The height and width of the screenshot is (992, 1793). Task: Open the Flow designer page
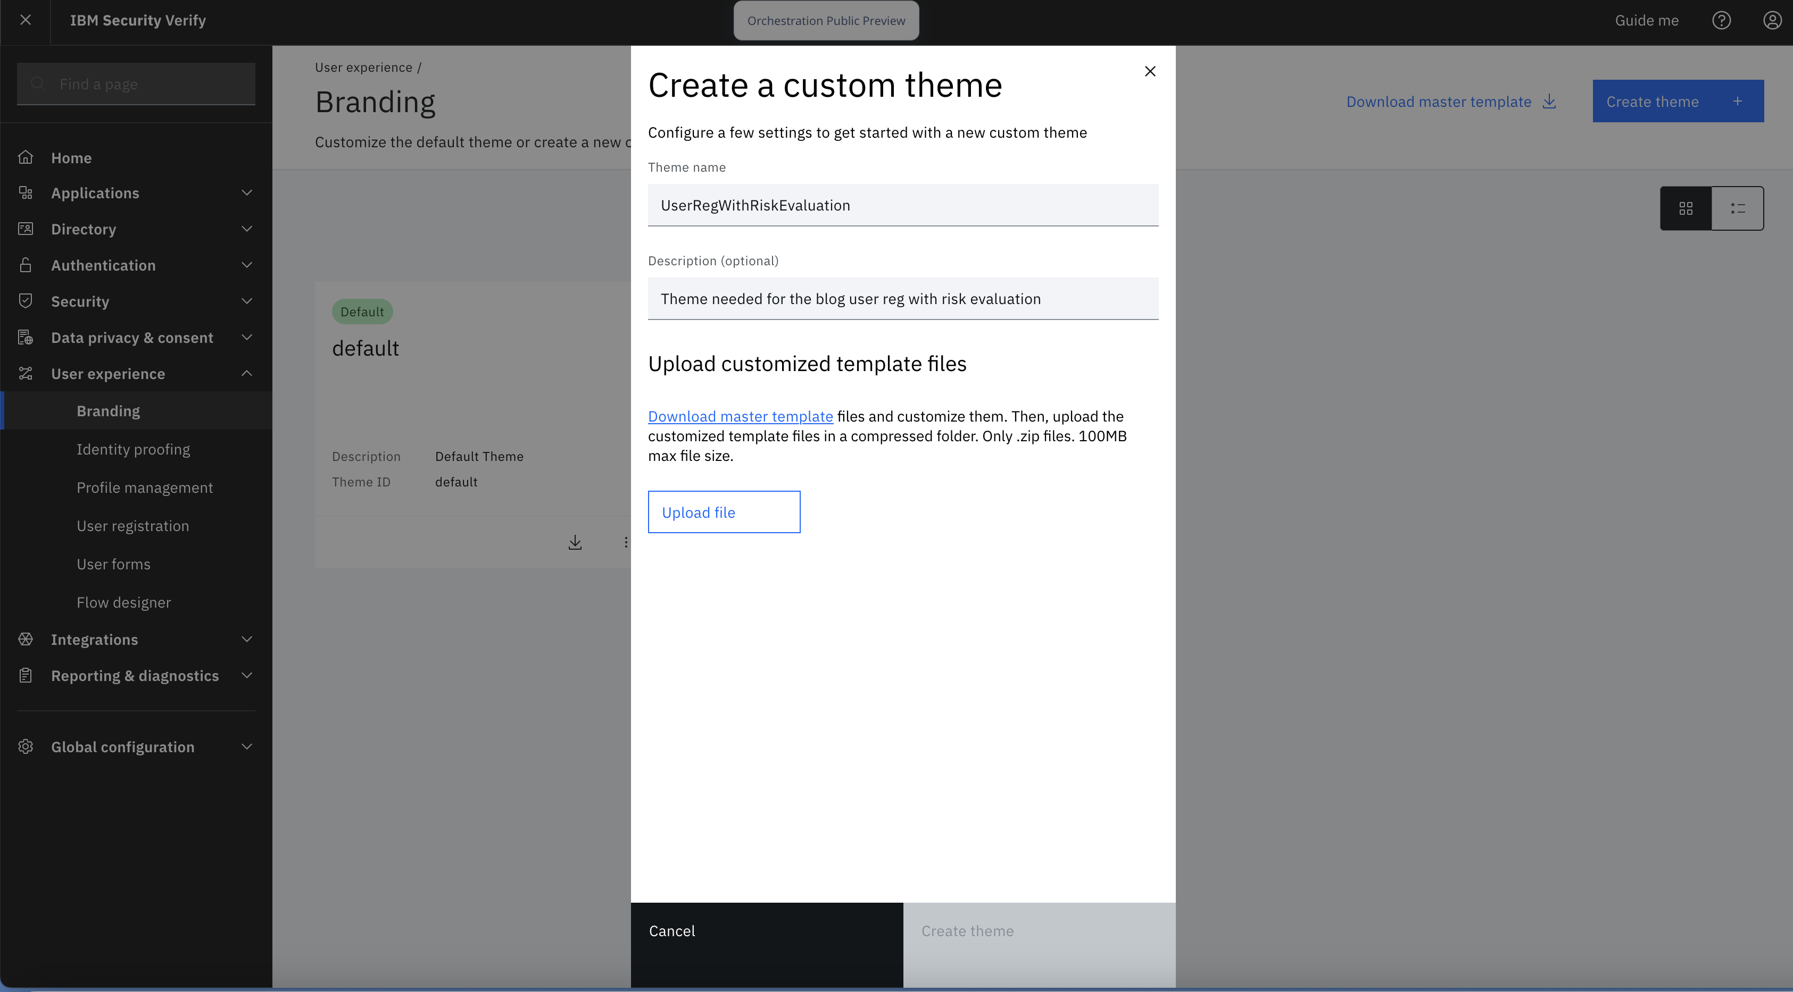tap(124, 602)
